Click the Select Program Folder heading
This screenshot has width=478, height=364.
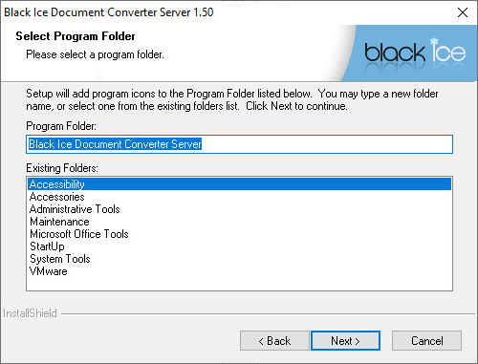pyautogui.click(x=76, y=36)
